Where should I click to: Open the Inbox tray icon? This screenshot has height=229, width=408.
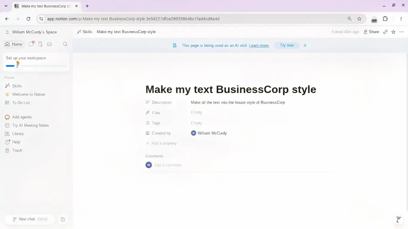(x=49, y=44)
